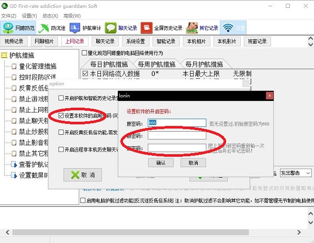Click 取消 button in password dialog
Viewport: 314px width, 243px height.
(189, 163)
